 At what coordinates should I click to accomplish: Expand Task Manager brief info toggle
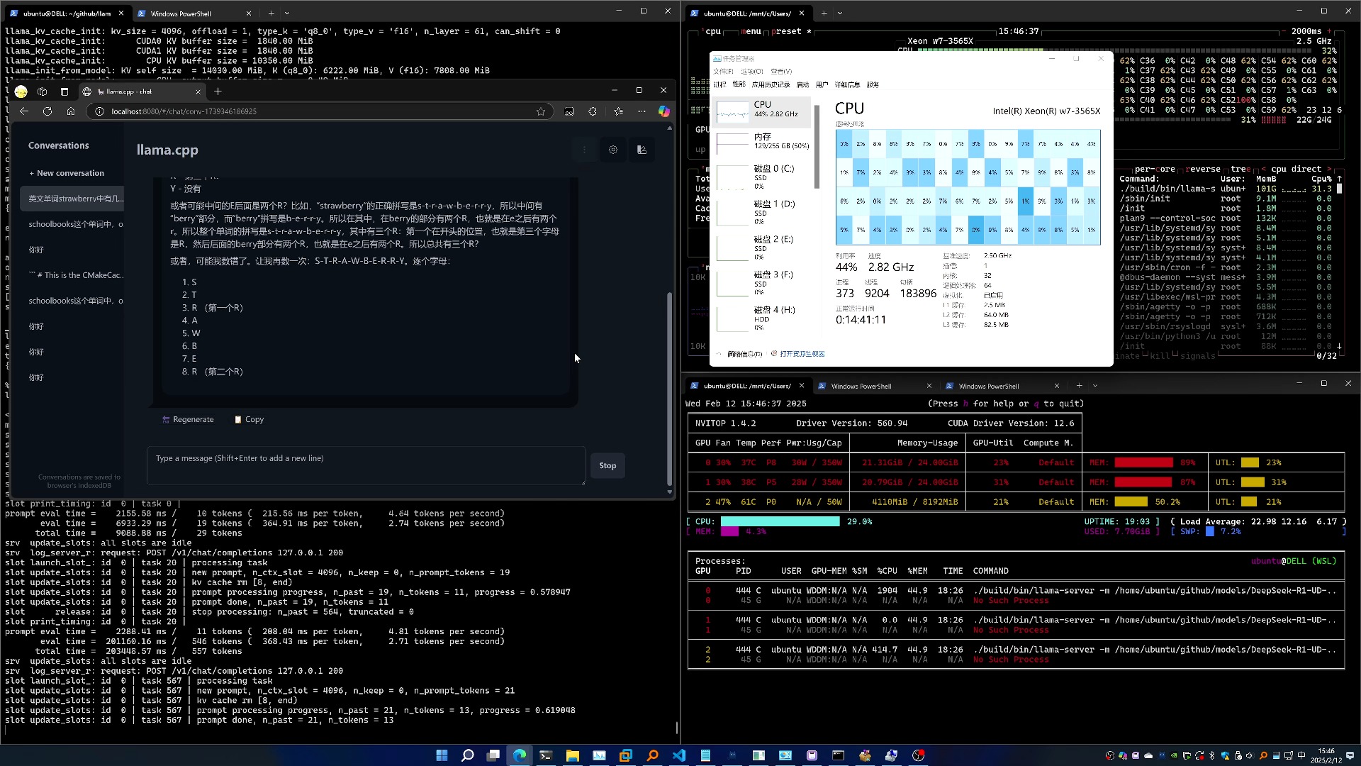740,354
